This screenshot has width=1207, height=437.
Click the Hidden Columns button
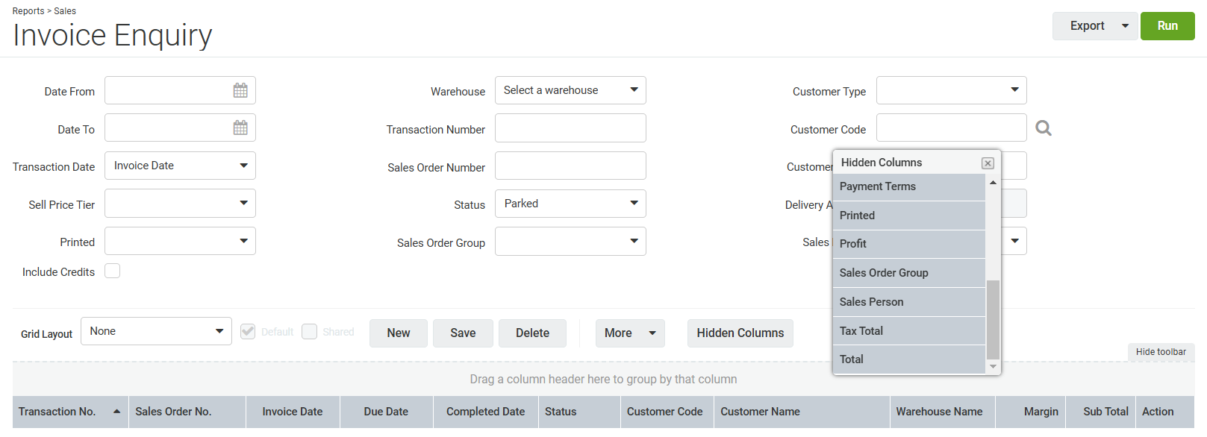[740, 333]
